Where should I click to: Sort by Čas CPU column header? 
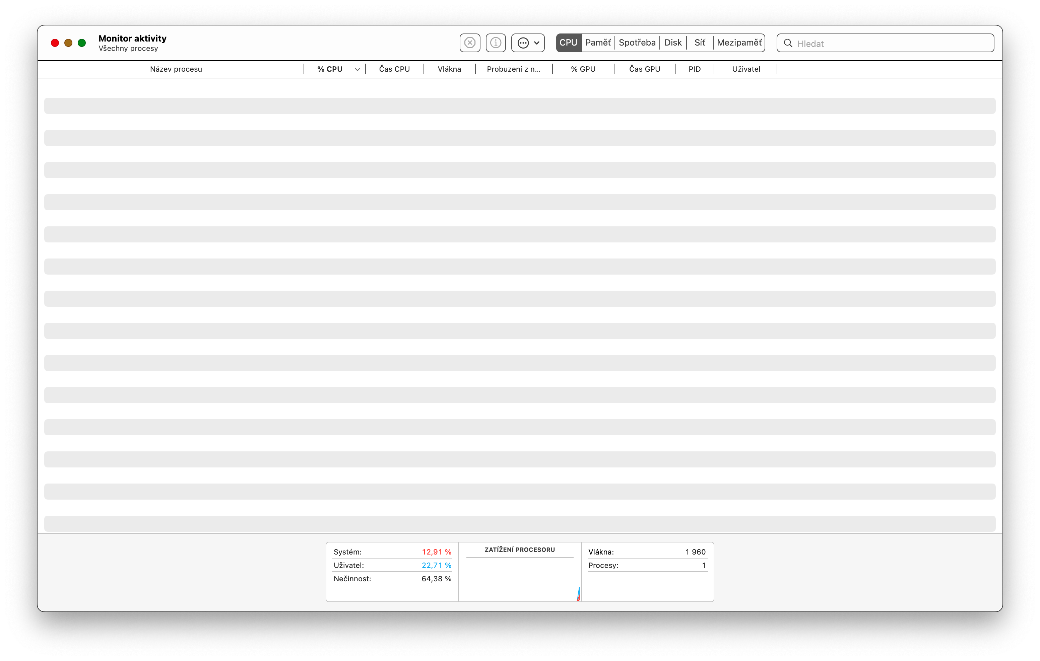coord(394,69)
